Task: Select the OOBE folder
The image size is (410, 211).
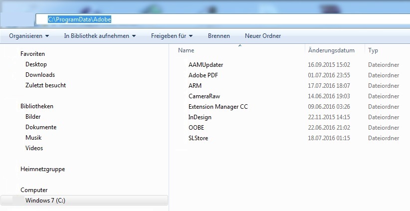Action: click(196, 128)
